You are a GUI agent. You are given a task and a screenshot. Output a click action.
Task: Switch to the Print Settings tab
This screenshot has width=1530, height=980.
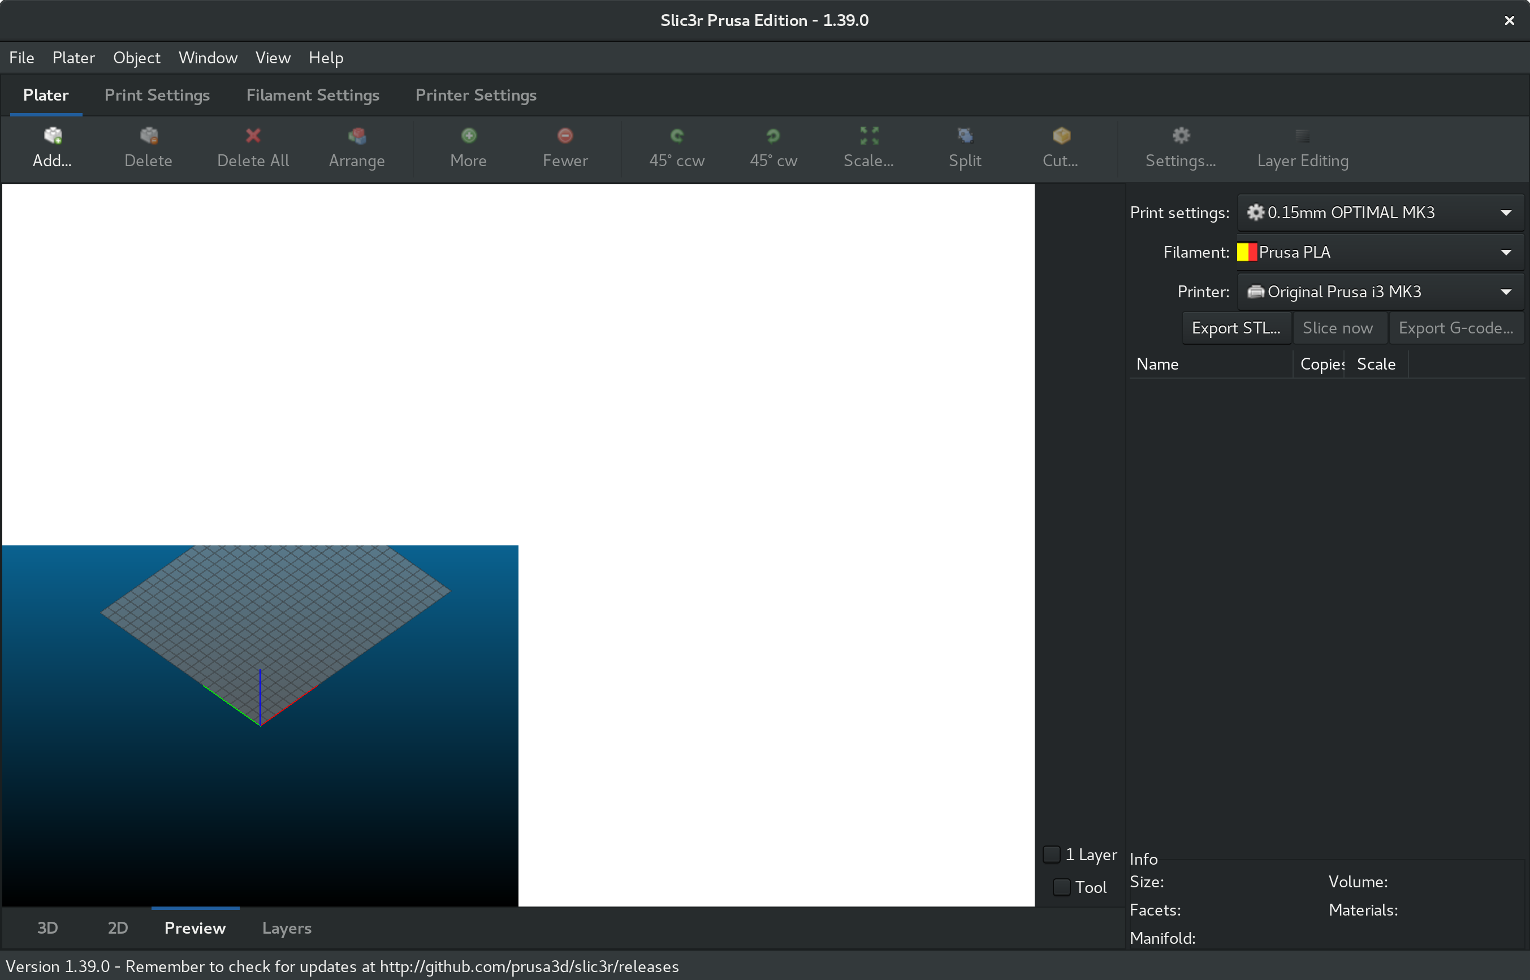[x=157, y=95]
